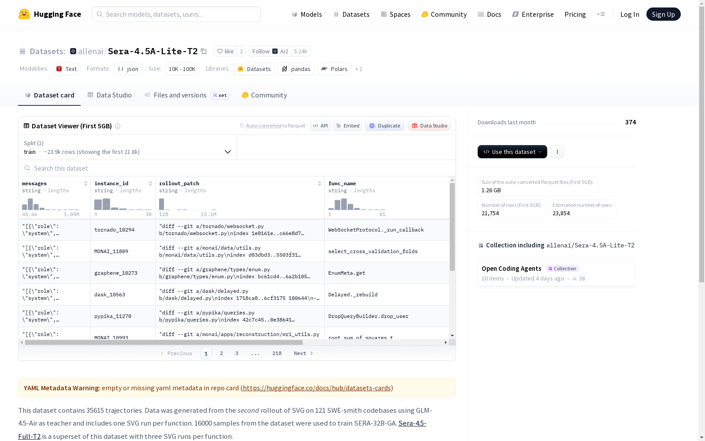Open the info icon next to Dataset Viewer
The height and width of the screenshot is (441, 705).
click(x=118, y=126)
